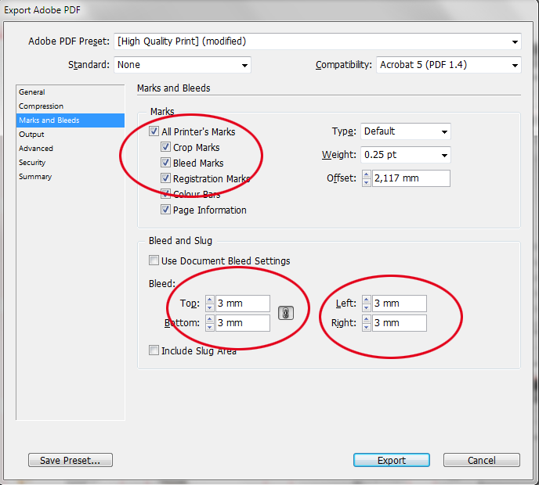The height and width of the screenshot is (485, 539).
Task: Click the Offset value field
Action: tap(411, 178)
